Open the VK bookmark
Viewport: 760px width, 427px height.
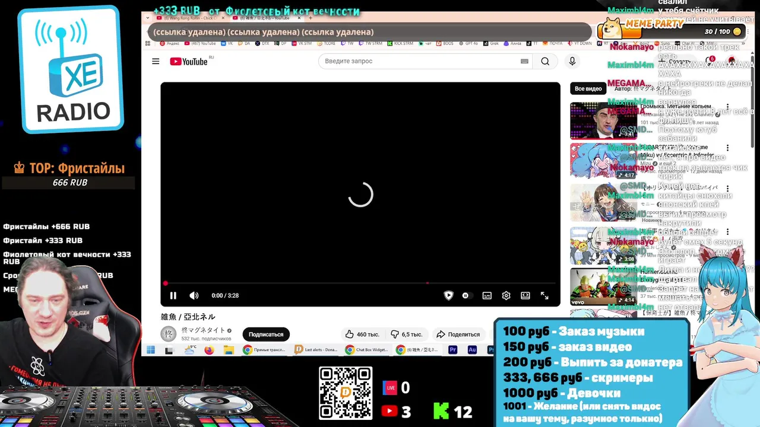tap(227, 43)
